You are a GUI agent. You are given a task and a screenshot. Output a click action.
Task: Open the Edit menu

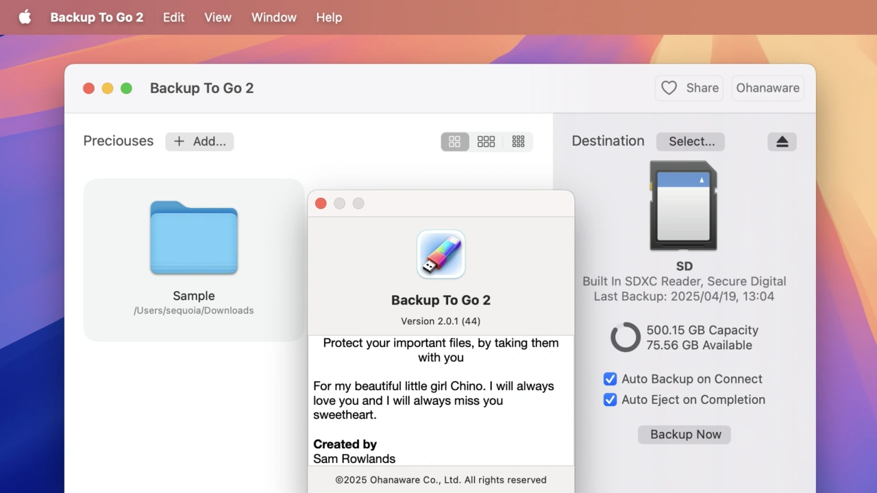(x=173, y=17)
